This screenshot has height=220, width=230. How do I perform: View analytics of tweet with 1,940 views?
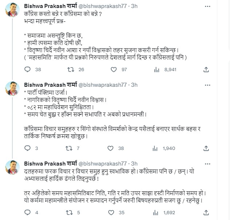[157, 148]
